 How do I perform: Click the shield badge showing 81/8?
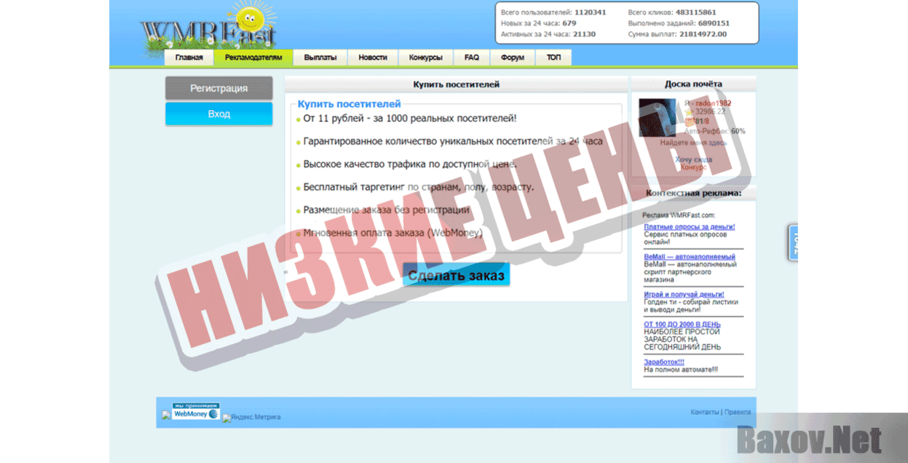pyautogui.click(x=688, y=122)
